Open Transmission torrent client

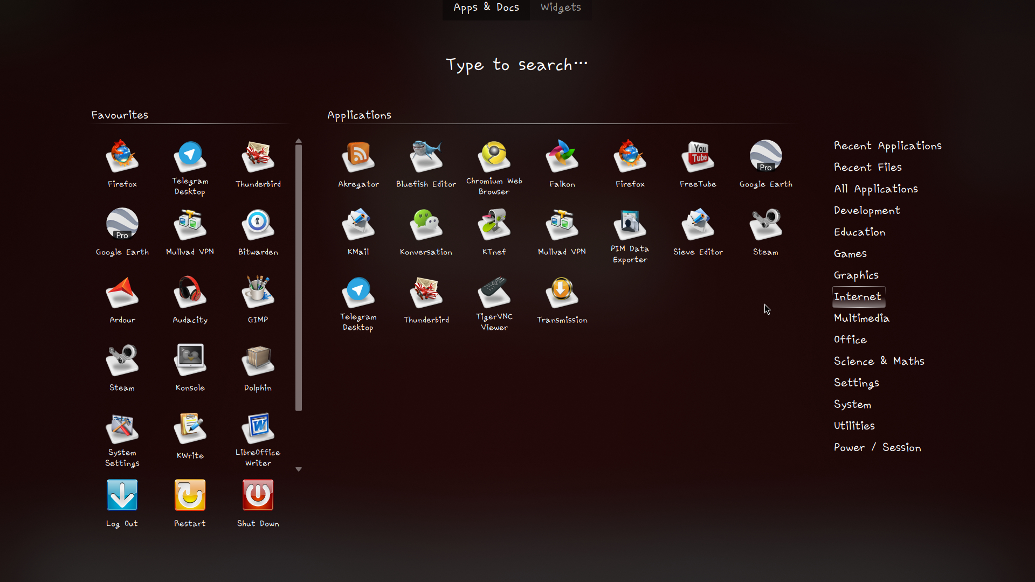pos(562,300)
